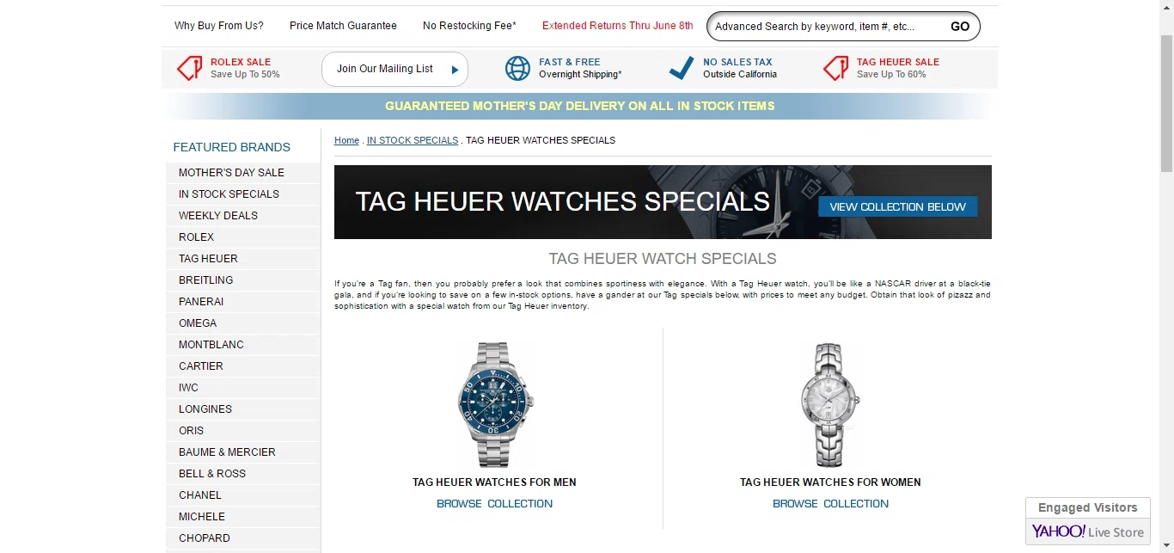Click the mailing list arrow icon
This screenshot has height=553, width=1174.
[456, 70]
